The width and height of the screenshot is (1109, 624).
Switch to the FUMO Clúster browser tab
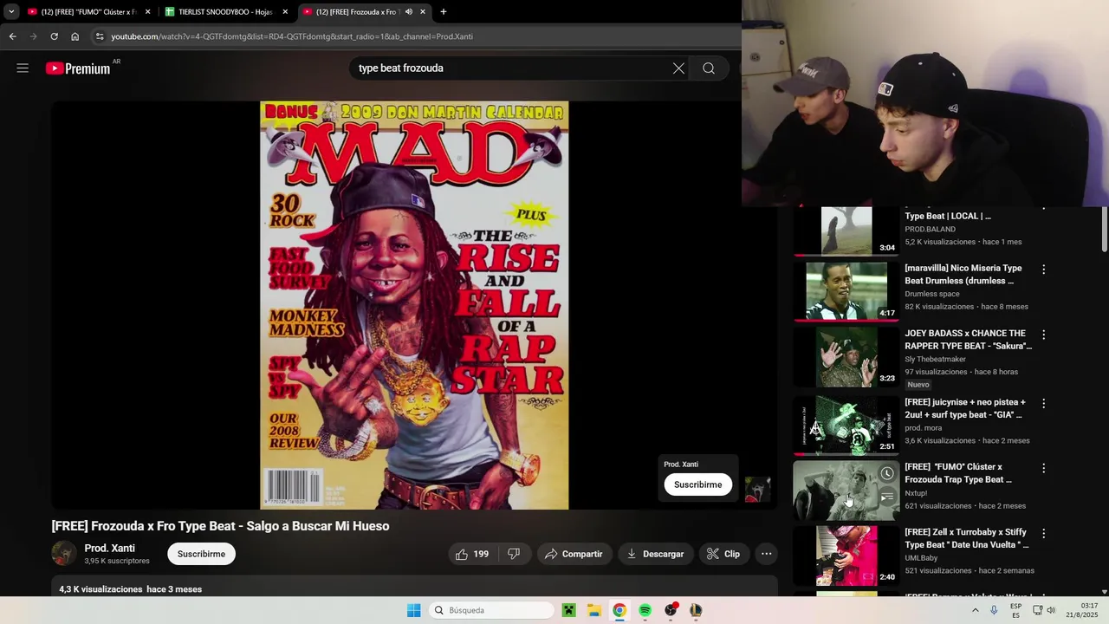82,12
